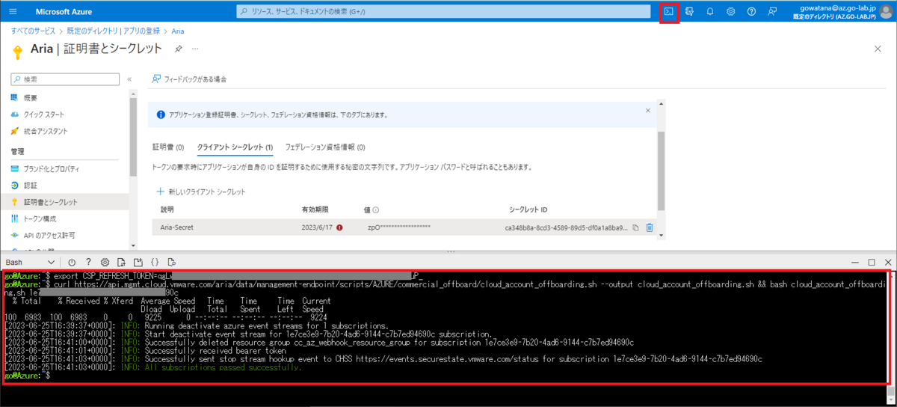Image resolution: width=897 pixels, height=407 pixels.
Task: Open Cloud Shell help question mark
Action: point(88,263)
